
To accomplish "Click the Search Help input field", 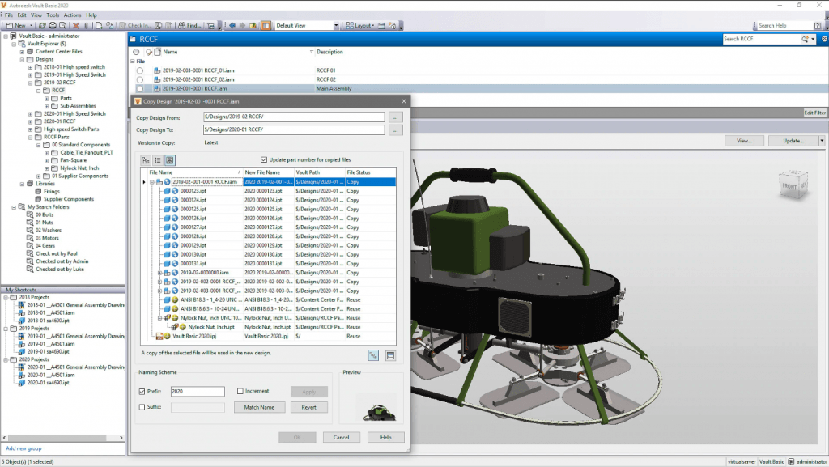I will (784, 25).
